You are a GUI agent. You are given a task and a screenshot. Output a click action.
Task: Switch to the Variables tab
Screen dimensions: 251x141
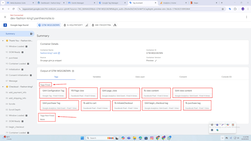coord(97,77)
